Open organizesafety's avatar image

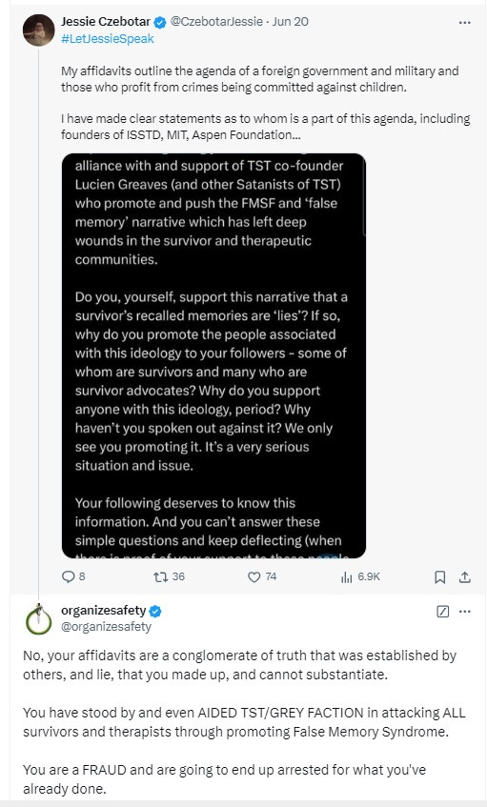[x=39, y=619]
